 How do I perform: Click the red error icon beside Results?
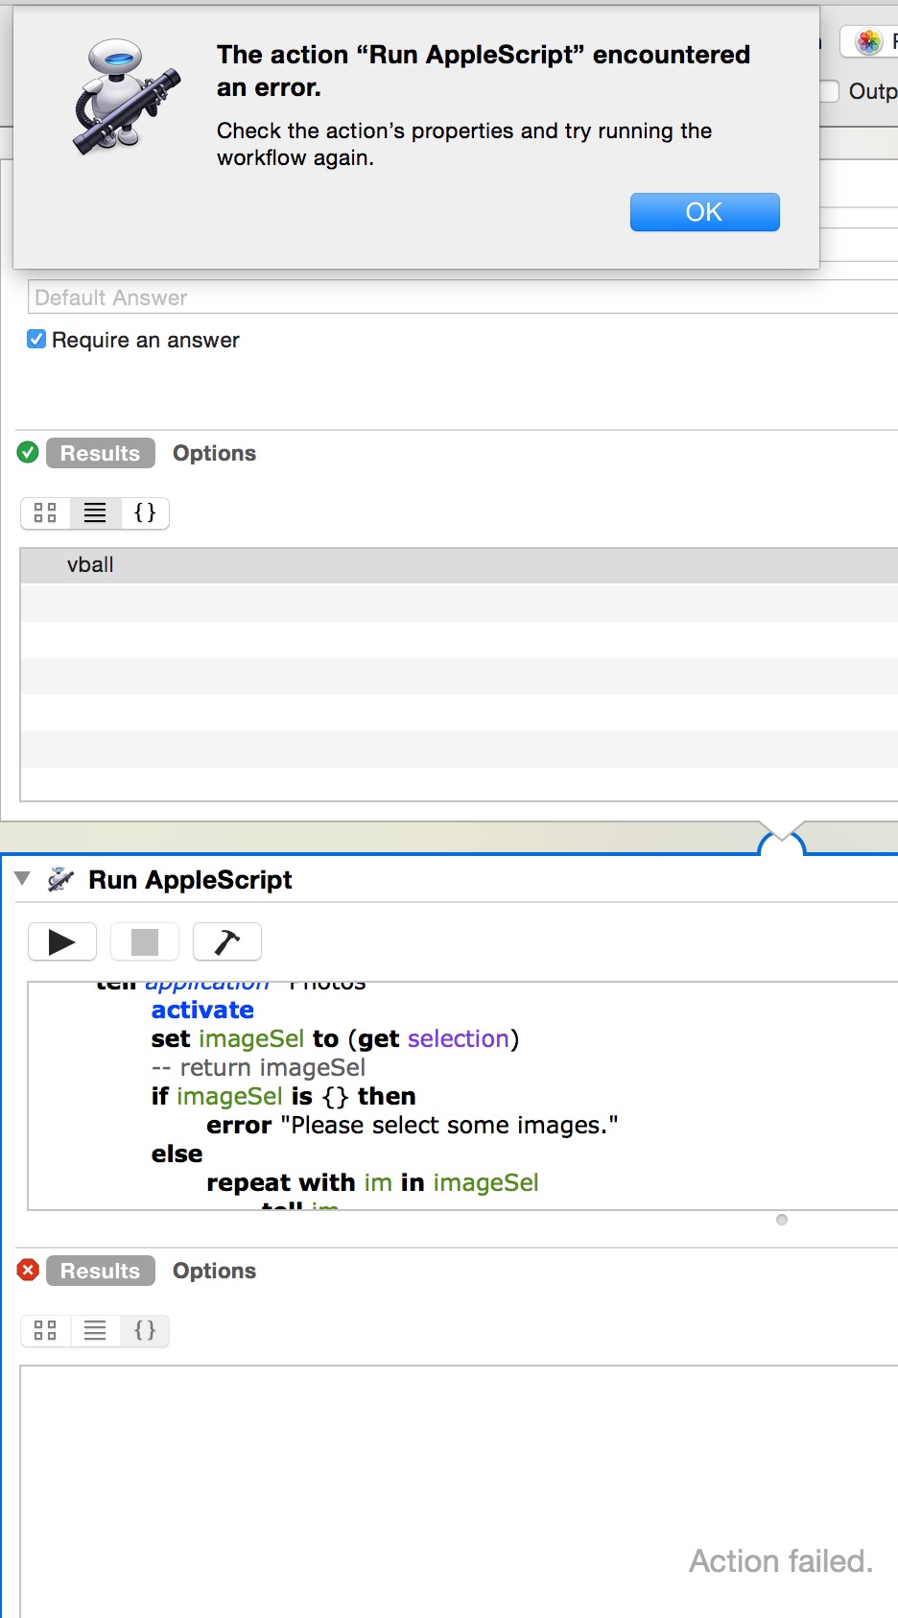coord(29,1271)
